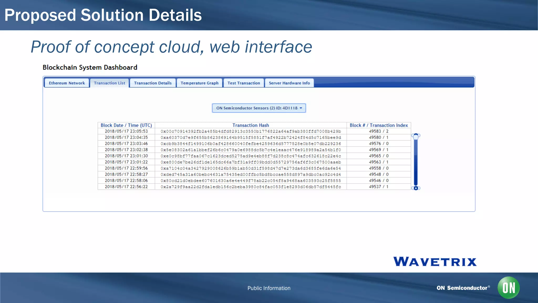The image size is (538, 303).
Task: Switch to Transaction Details tab
Action: click(x=153, y=83)
